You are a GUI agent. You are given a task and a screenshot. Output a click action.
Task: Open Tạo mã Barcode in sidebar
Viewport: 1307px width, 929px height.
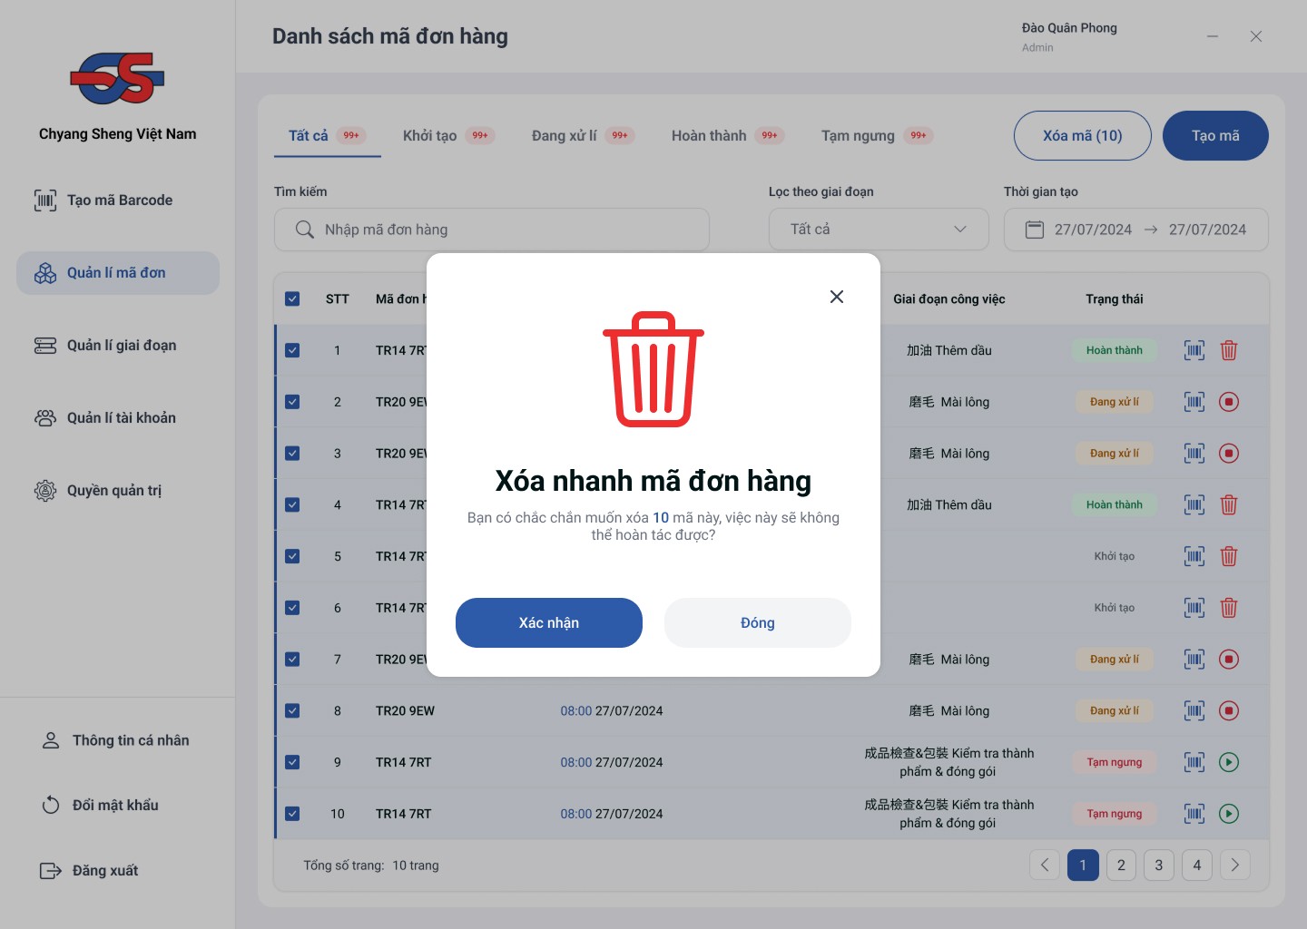[118, 200]
